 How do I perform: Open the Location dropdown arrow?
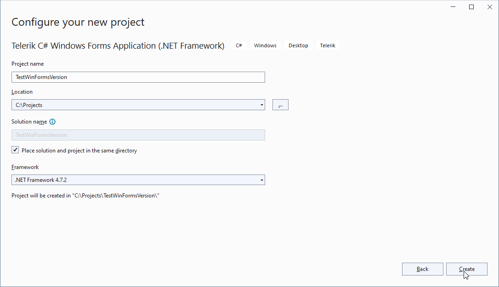[x=261, y=105]
